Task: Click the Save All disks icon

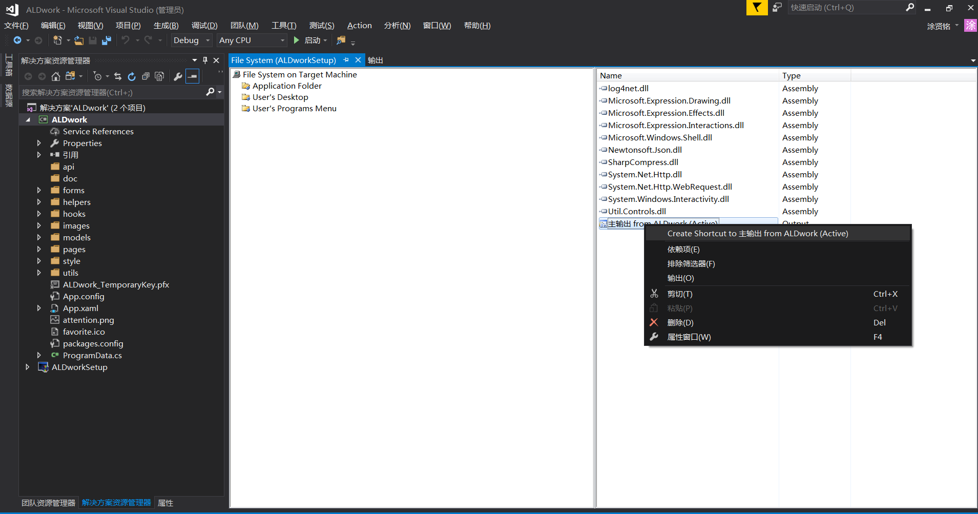Action: point(107,40)
